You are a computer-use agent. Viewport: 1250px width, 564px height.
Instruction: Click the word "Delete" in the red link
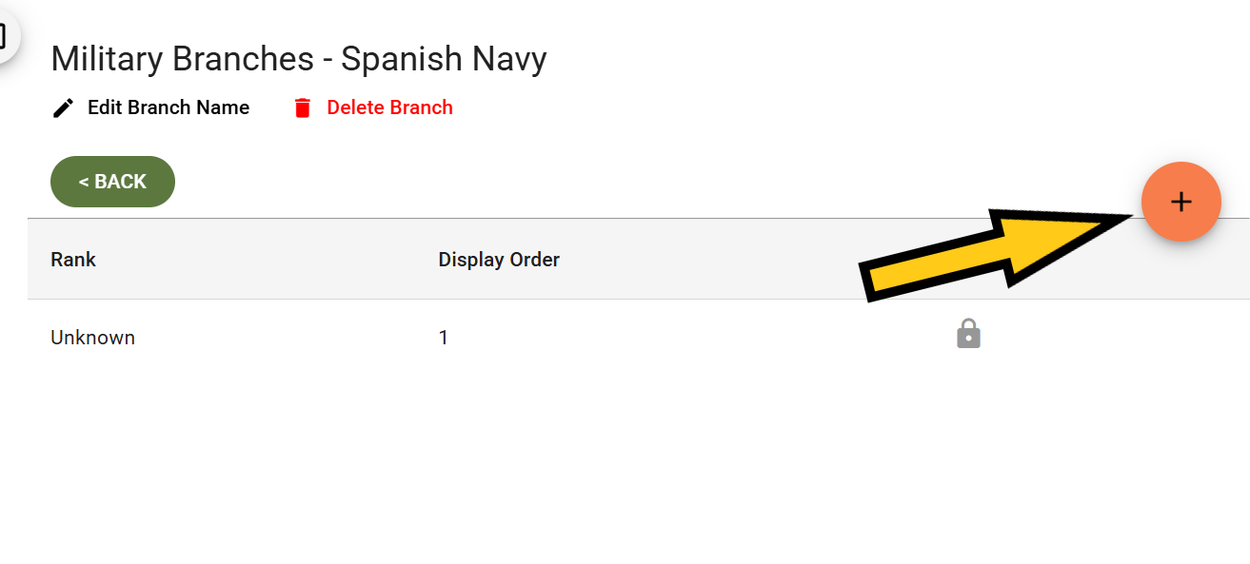[x=356, y=107]
